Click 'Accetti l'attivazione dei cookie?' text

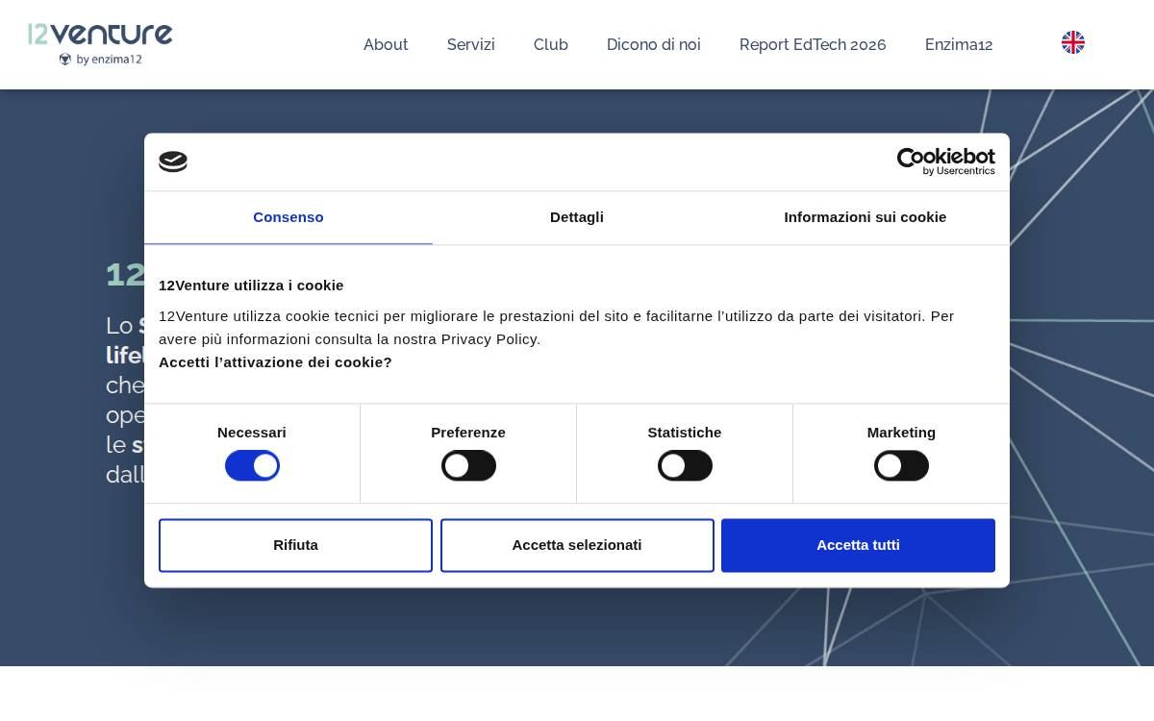[x=275, y=362]
